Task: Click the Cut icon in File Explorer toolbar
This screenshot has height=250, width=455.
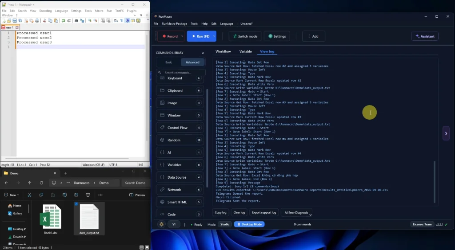Action: pyautogui.click(x=29, y=195)
